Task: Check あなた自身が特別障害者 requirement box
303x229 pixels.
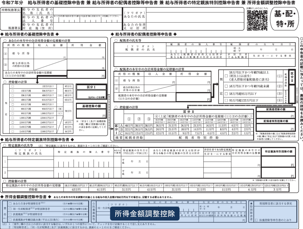Action: [x=10, y=204]
